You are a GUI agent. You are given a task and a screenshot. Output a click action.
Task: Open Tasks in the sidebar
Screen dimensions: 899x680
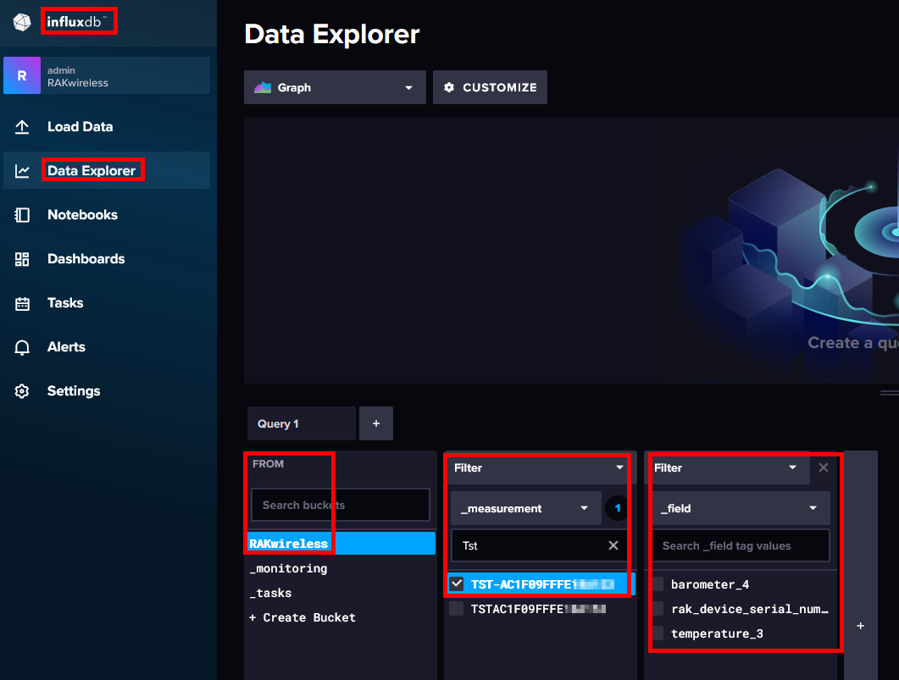click(64, 303)
